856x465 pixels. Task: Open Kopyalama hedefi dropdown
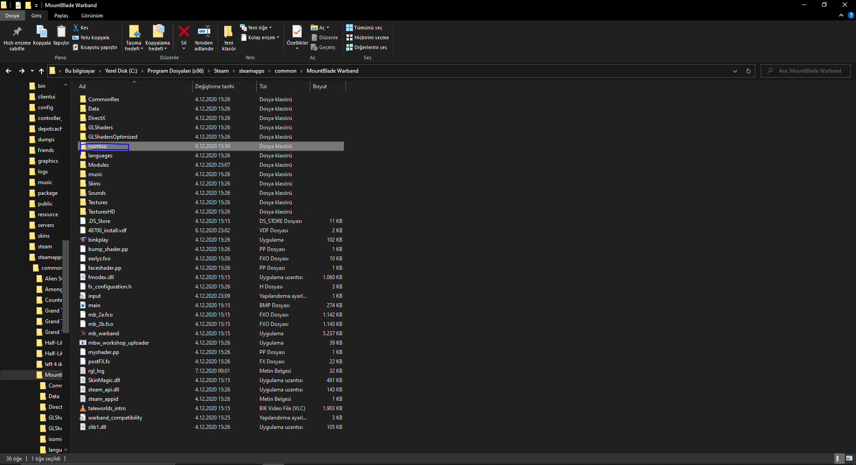tap(157, 46)
